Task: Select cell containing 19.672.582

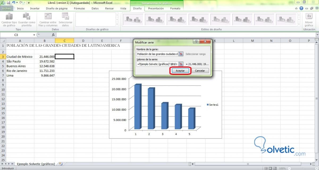Action: click(x=45, y=61)
